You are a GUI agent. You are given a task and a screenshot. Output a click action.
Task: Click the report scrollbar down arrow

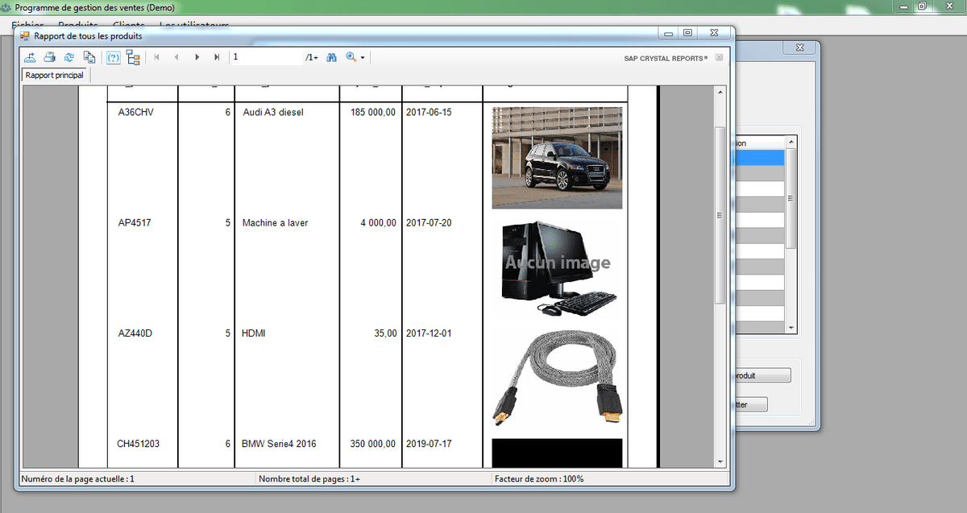coord(720,461)
